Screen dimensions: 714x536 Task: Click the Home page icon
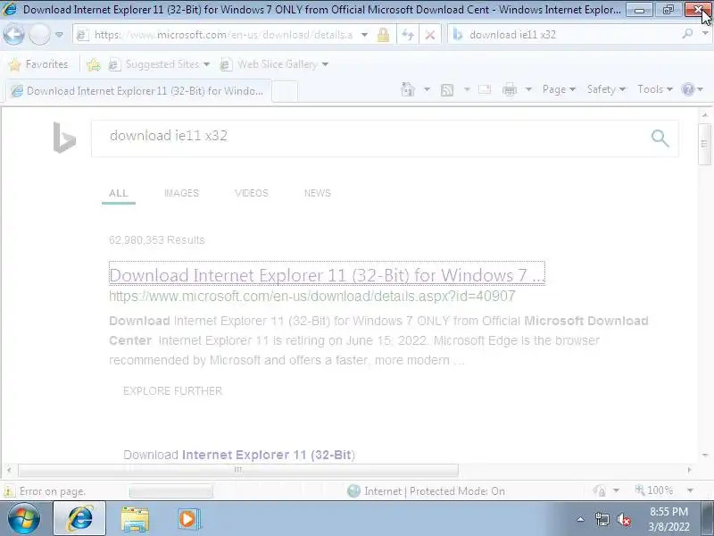coord(408,89)
